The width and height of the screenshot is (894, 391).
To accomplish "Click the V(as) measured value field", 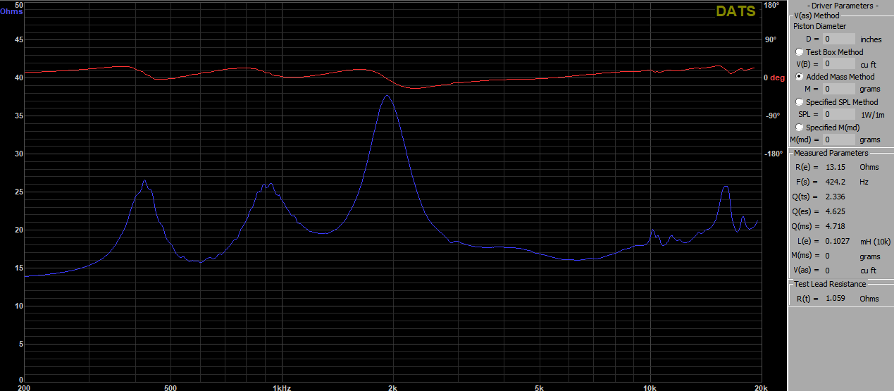I will (x=827, y=271).
